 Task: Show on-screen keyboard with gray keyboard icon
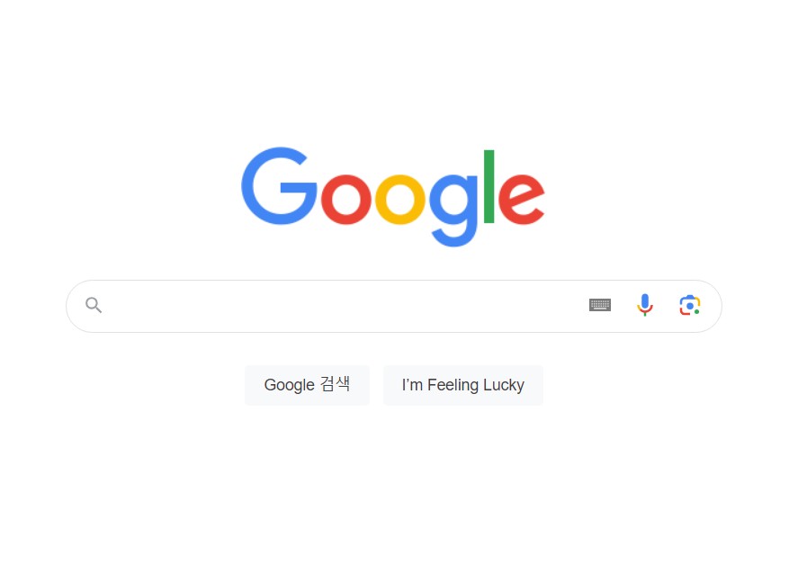click(x=599, y=305)
